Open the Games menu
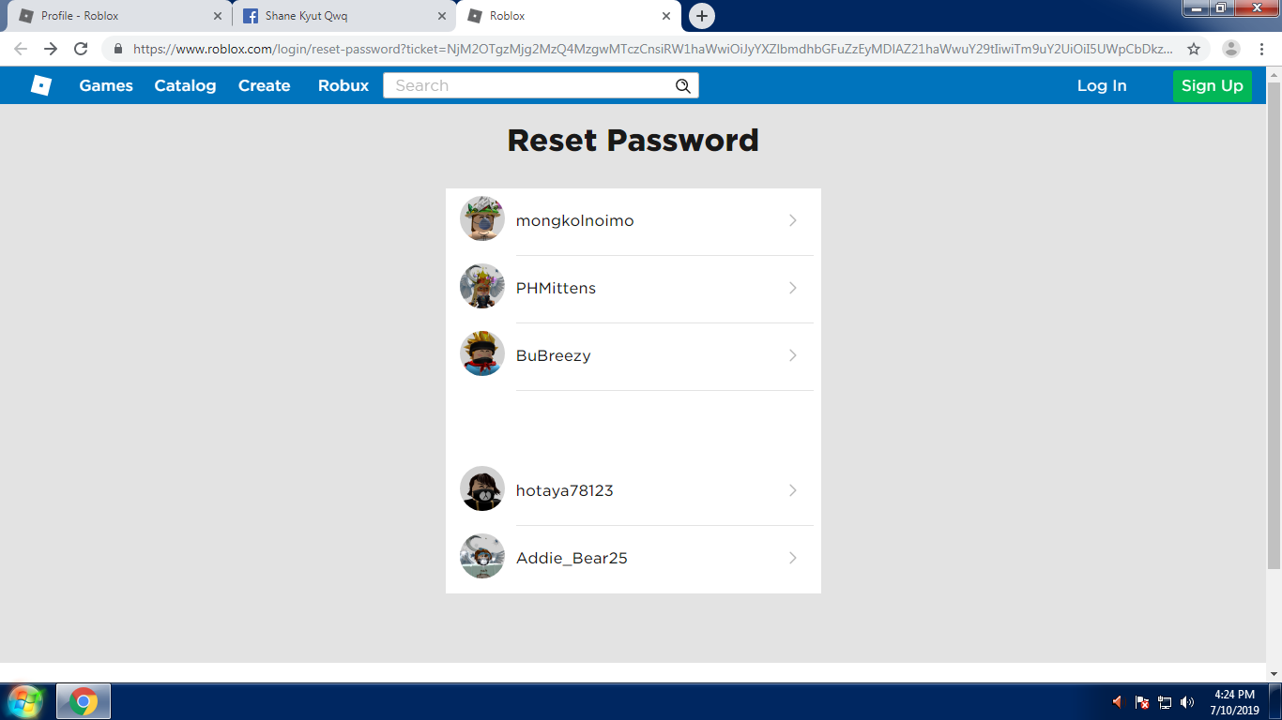The width and height of the screenshot is (1282, 720). click(x=106, y=85)
